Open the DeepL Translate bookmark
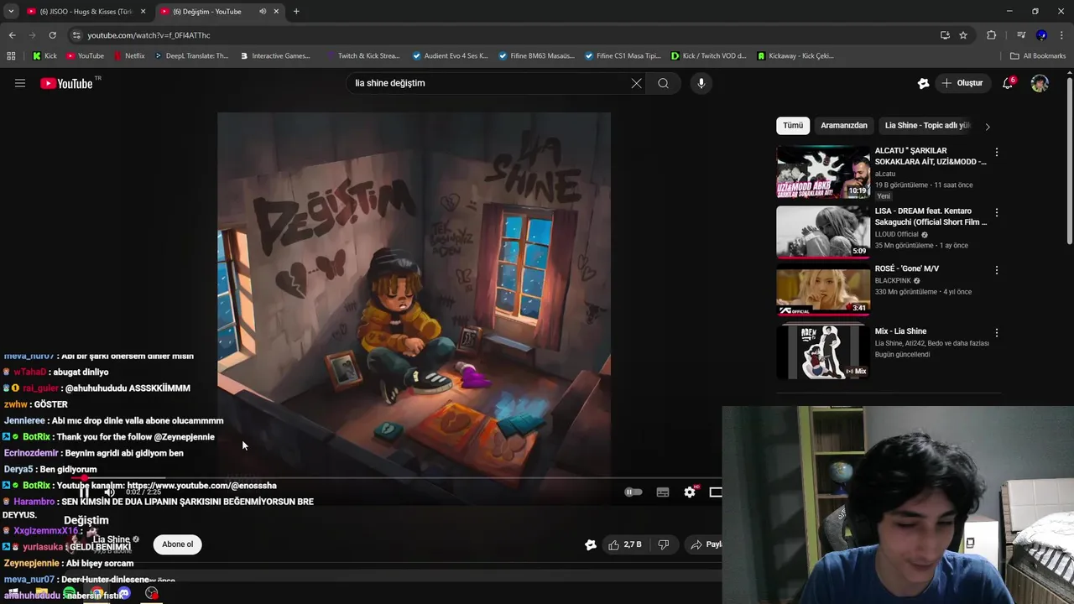Screen dimensions: 1074x604 pos(191,56)
